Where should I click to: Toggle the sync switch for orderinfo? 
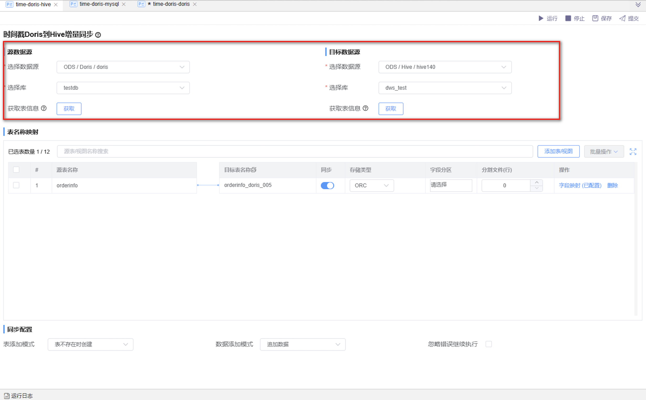tap(327, 186)
